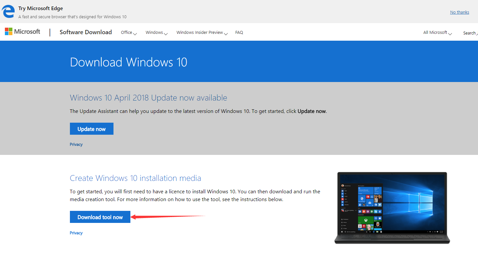Open Privacy link under Update now
478x260 pixels.
tap(76, 144)
